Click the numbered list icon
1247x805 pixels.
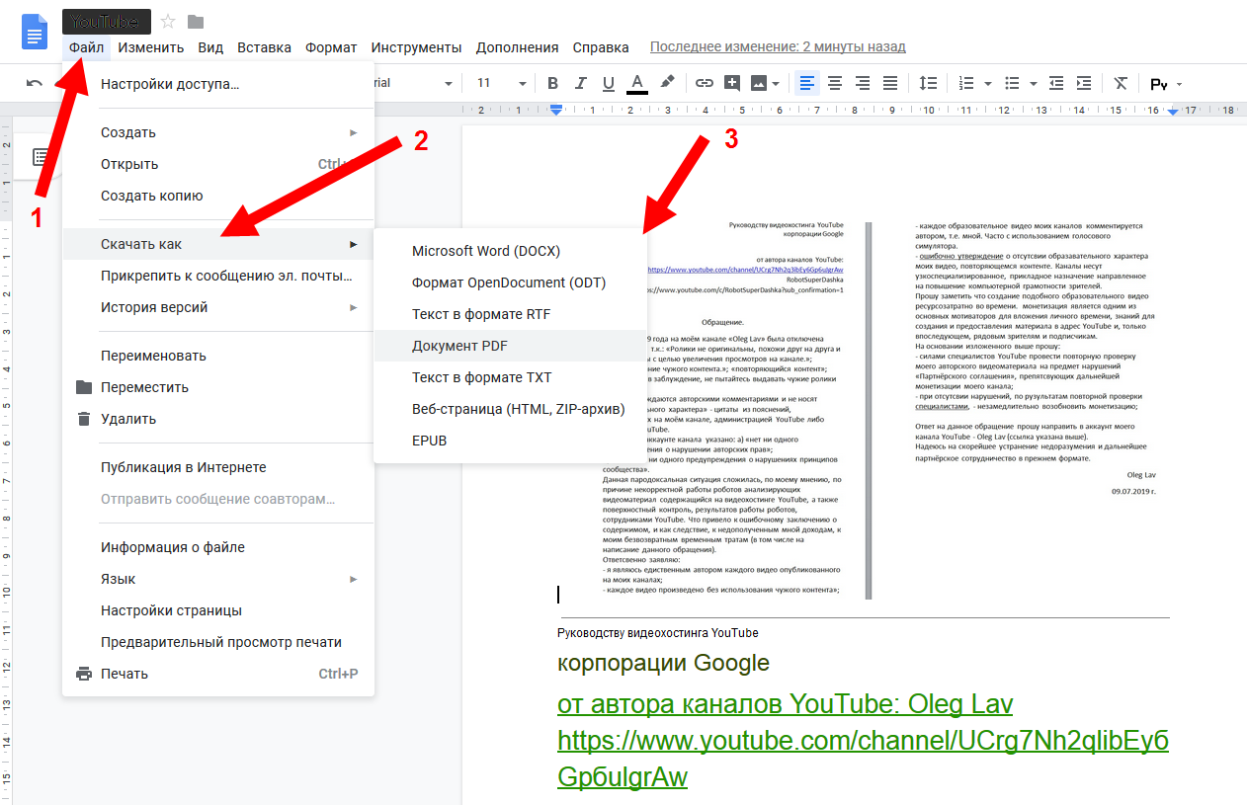coord(967,83)
